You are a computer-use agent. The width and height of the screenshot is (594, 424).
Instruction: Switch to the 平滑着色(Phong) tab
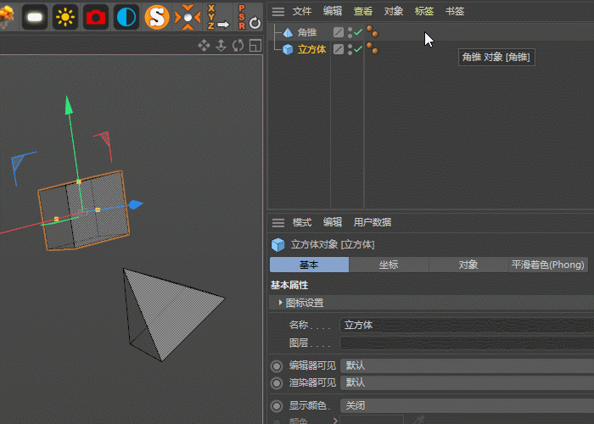pos(548,265)
